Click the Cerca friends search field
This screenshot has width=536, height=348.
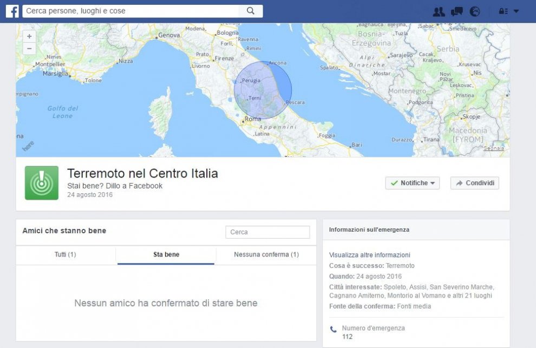tap(267, 232)
